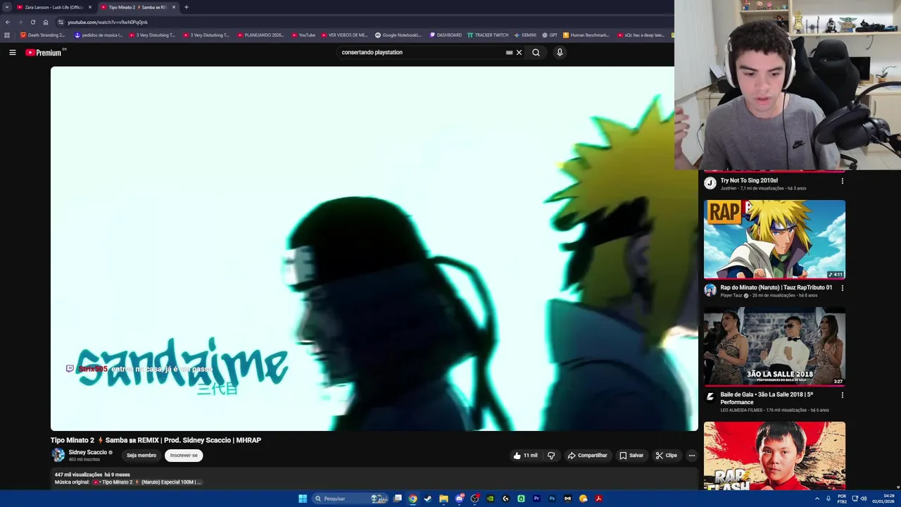
Task: Click the video player area
Action: 374,249
